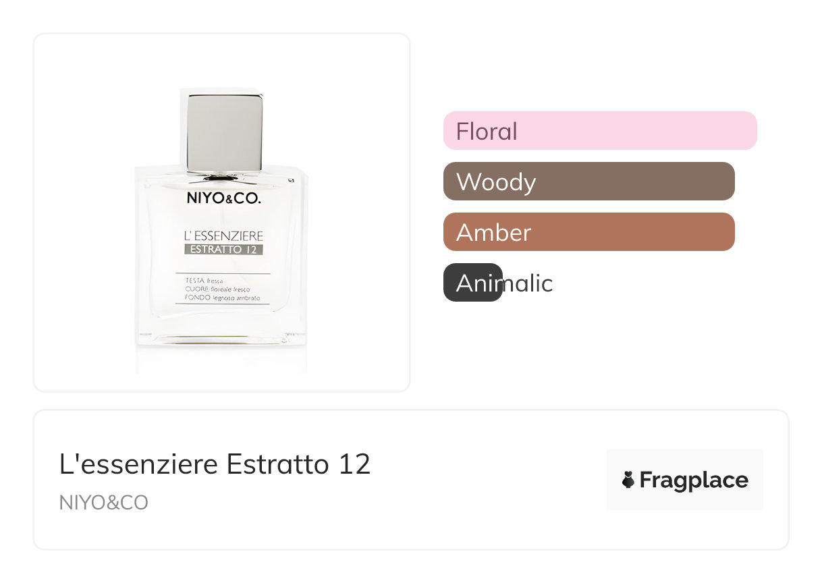Click the word Woody in the accord list
Screen dimensions: 822x583
coord(496,182)
